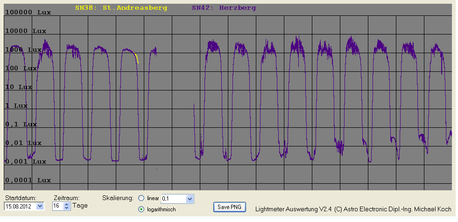Click the Zeitraum value field showing 16

(x=58, y=206)
